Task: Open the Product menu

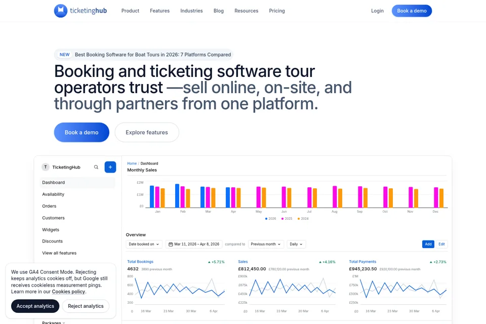Action: [x=130, y=11]
